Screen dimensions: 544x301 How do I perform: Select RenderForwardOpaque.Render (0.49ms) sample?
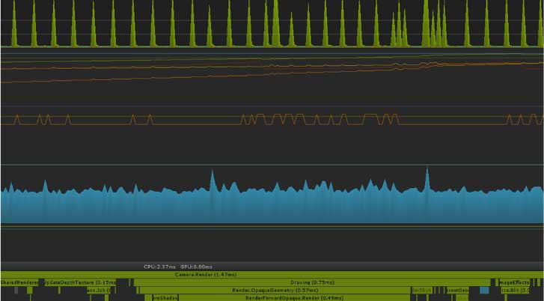coord(295,298)
